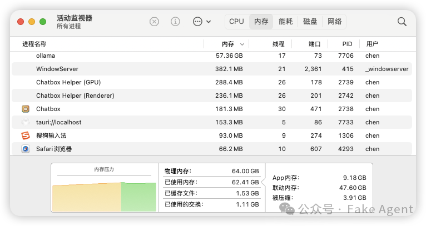This screenshot has width=426, height=226.
Task: Select the Chatbox process name
Action: 48,109
